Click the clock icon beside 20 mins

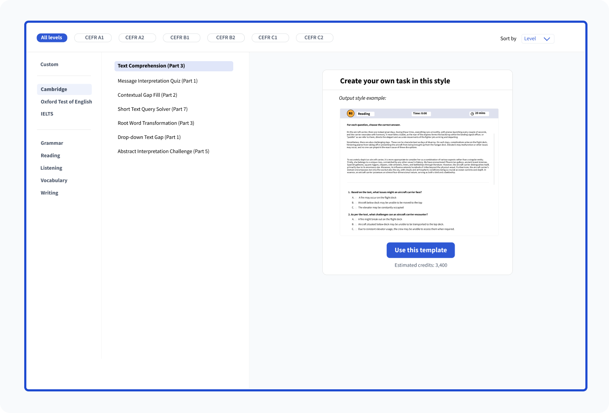coord(472,114)
